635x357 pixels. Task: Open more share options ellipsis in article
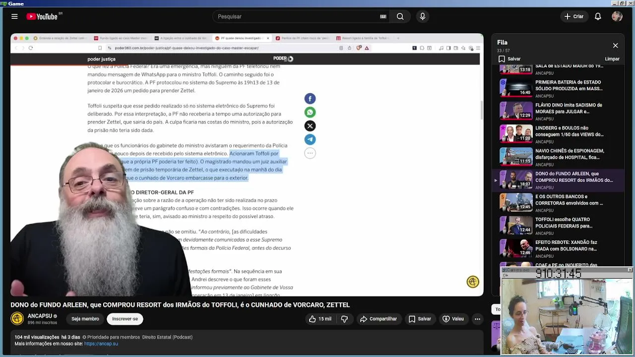310,153
